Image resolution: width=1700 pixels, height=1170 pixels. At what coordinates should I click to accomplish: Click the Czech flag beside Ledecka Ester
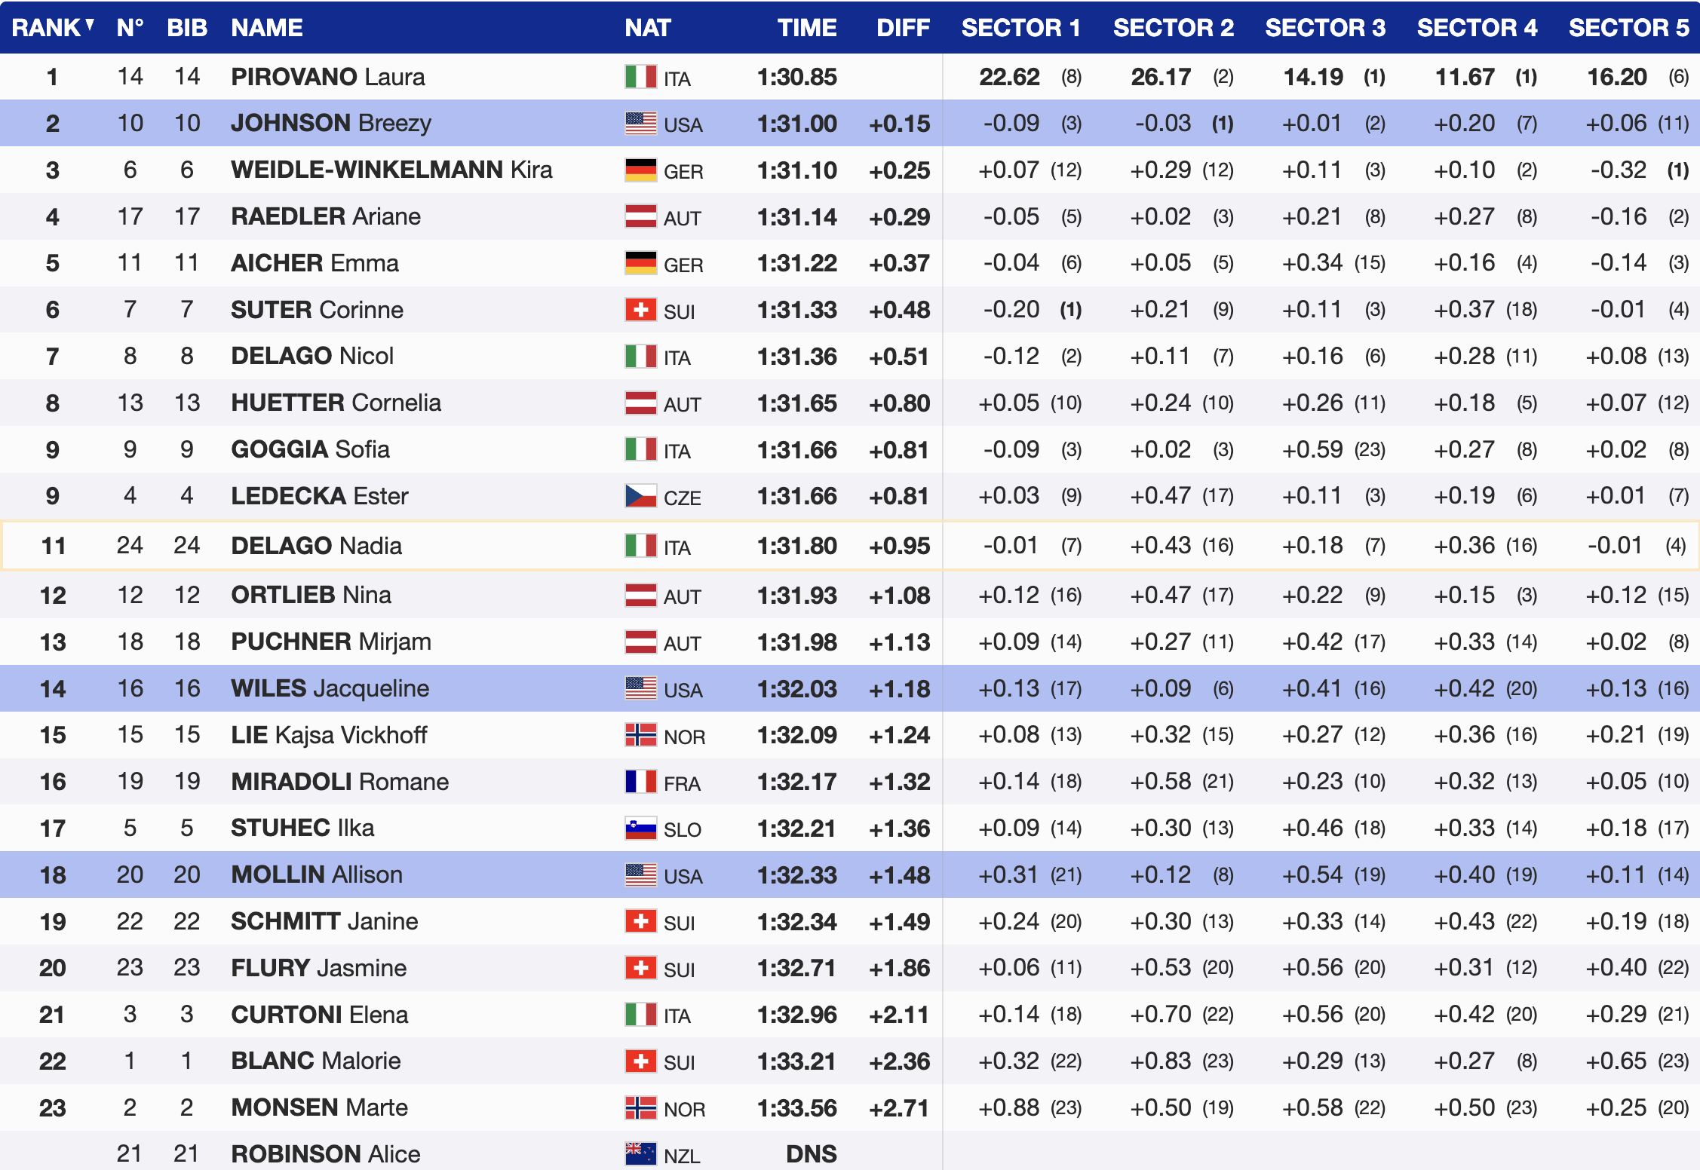pos(640,496)
